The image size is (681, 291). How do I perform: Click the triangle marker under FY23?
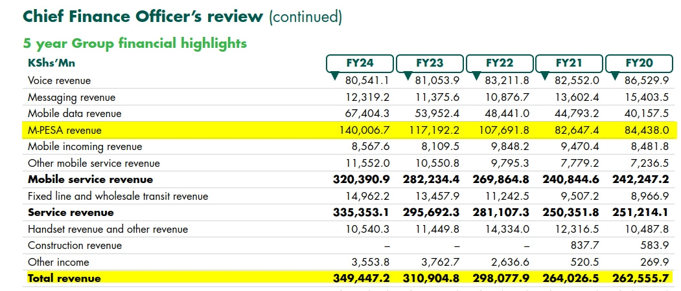pos(408,76)
